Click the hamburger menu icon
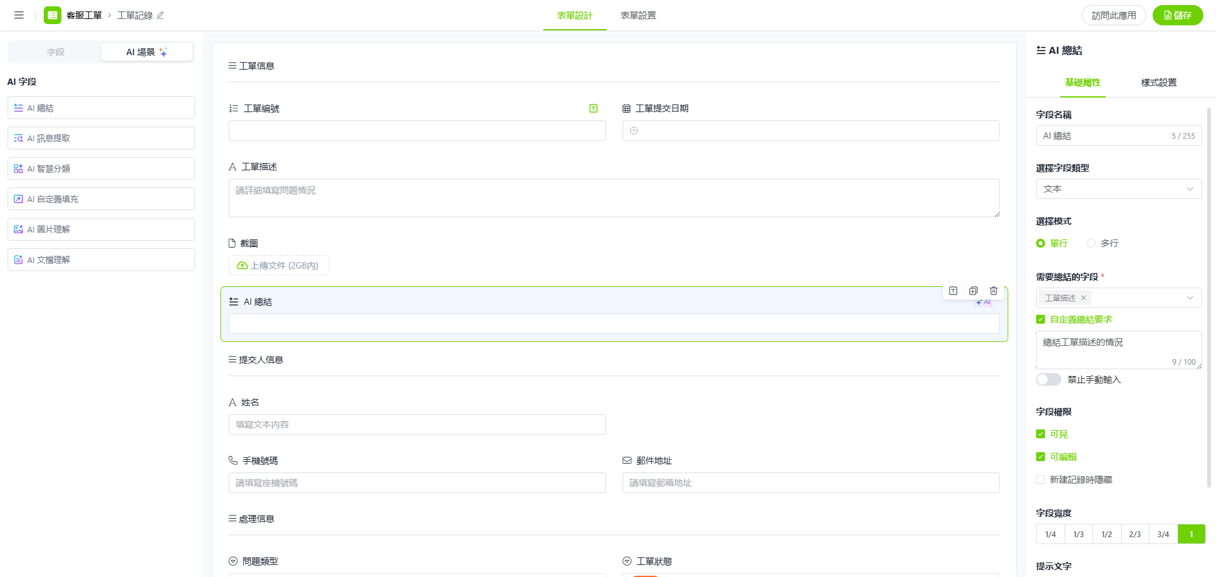The width and height of the screenshot is (1216, 577). coord(19,15)
